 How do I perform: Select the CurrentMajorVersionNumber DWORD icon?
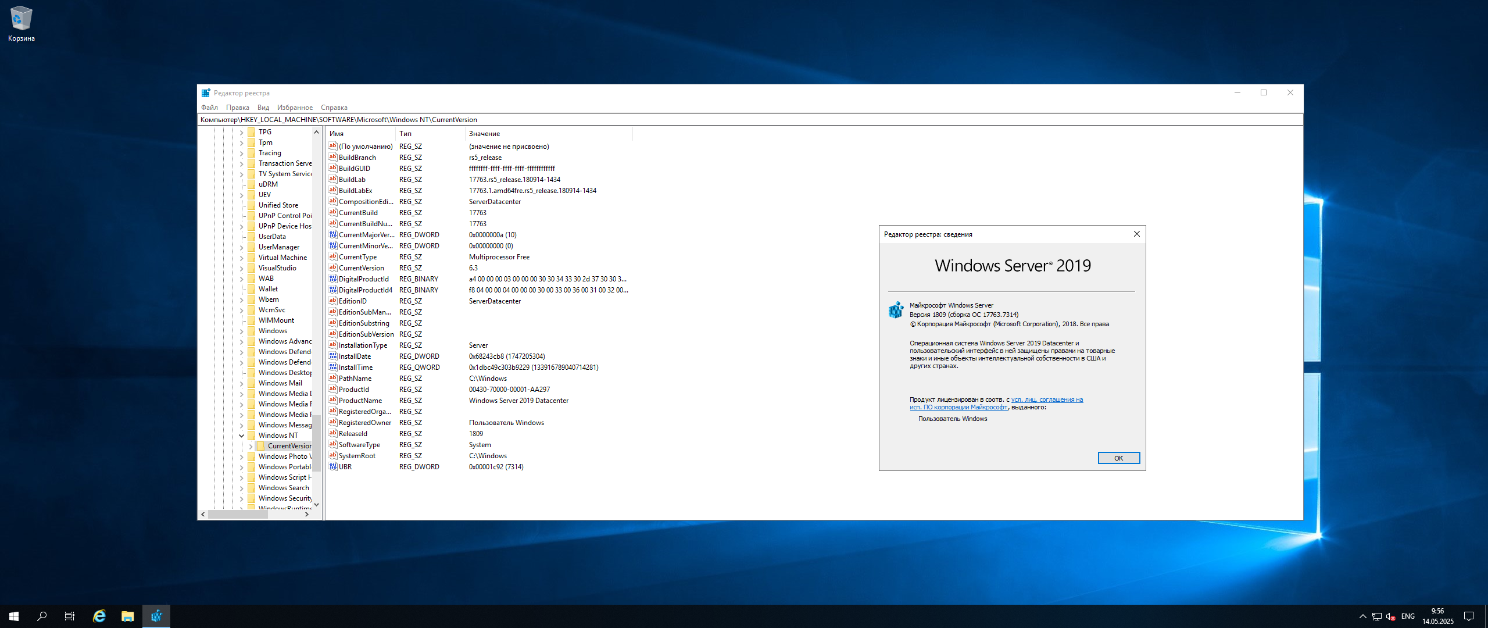333,234
